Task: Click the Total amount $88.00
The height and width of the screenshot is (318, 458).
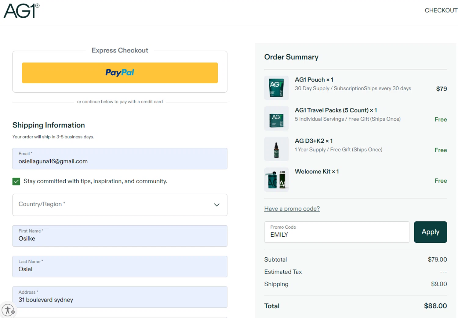Action: click(435, 306)
